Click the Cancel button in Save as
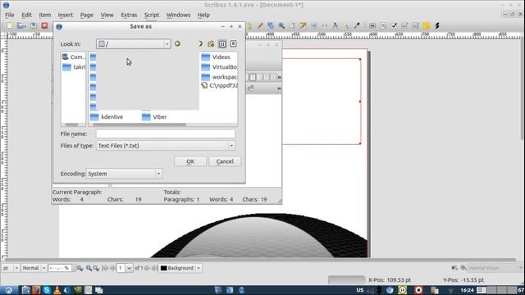The image size is (525, 295). (x=225, y=161)
